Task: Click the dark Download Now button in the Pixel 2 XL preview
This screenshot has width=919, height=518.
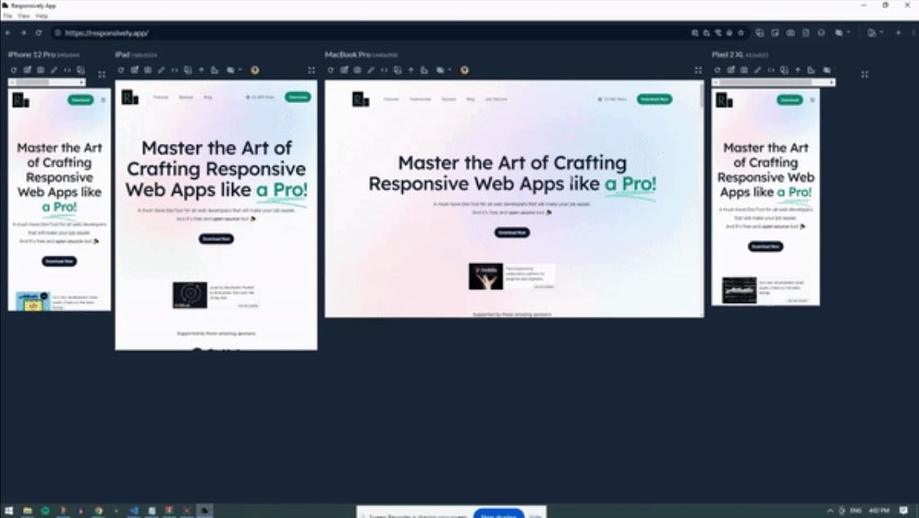Action: pyautogui.click(x=765, y=247)
